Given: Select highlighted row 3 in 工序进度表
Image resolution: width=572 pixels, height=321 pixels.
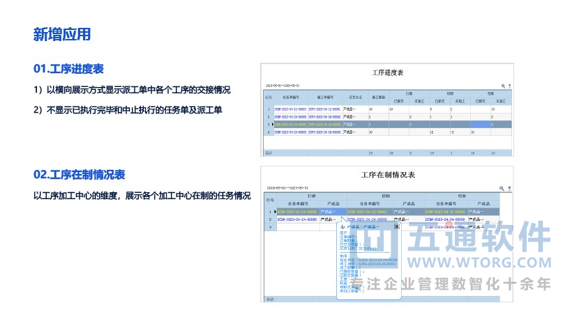Looking at the screenshot, I should point(387,125).
